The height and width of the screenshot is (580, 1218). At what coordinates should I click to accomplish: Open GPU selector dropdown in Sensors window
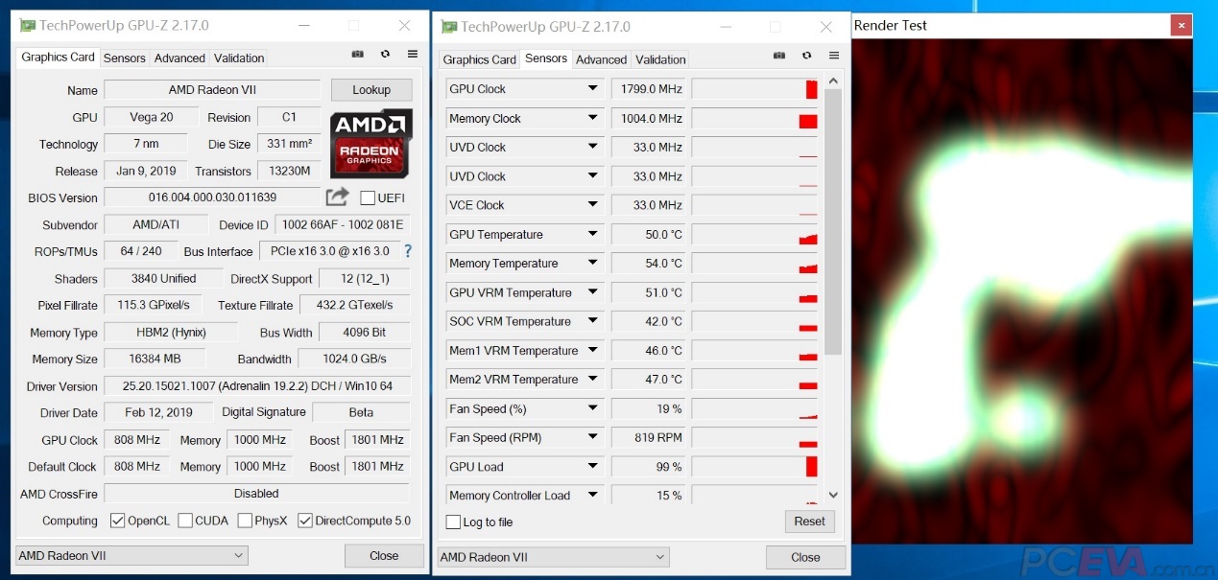click(553, 557)
